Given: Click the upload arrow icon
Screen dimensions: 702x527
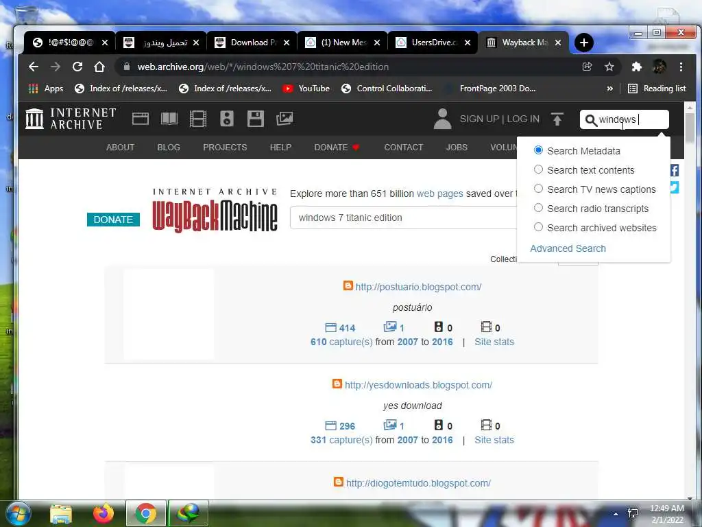Looking at the screenshot, I should pyautogui.click(x=557, y=119).
